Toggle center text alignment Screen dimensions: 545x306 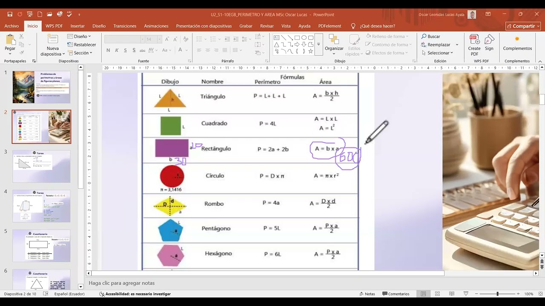pos(208,50)
